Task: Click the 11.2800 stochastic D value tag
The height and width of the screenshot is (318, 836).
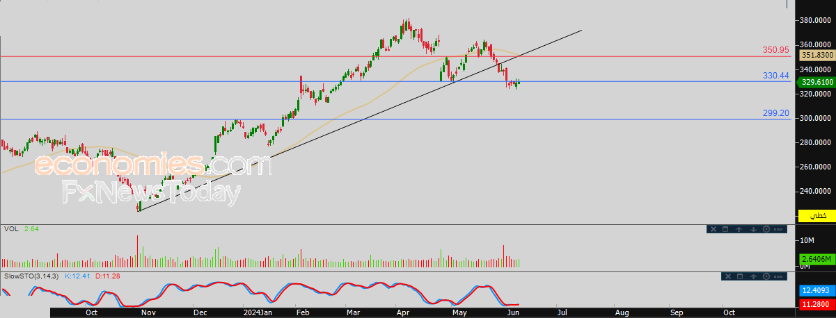Action: [817, 303]
